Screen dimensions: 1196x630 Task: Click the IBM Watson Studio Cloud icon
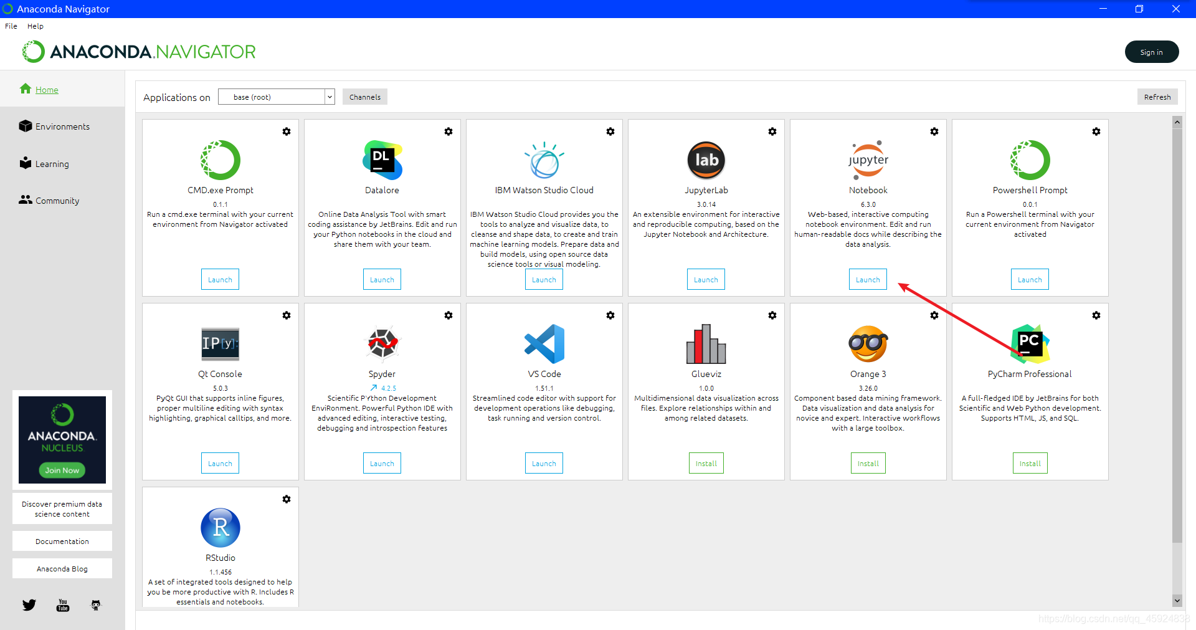pos(544,160)
